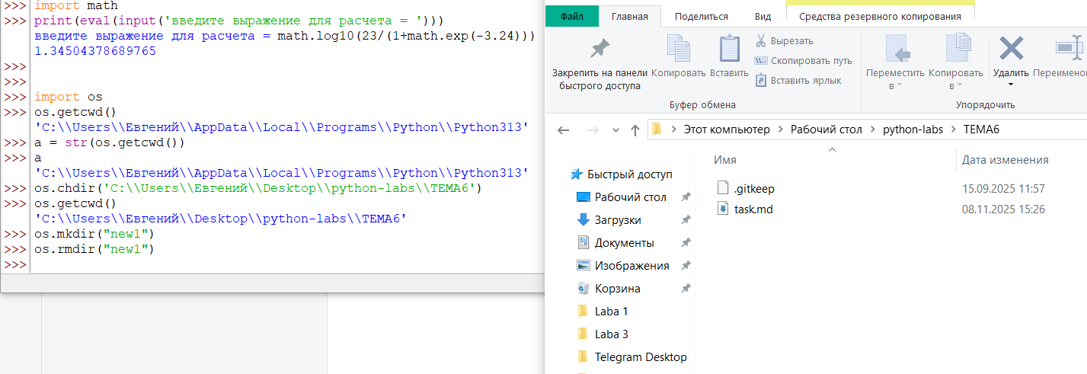Navigate back with the left arrow
Viewport: 1087px width, 374px height.
click(x=564, y=130)
